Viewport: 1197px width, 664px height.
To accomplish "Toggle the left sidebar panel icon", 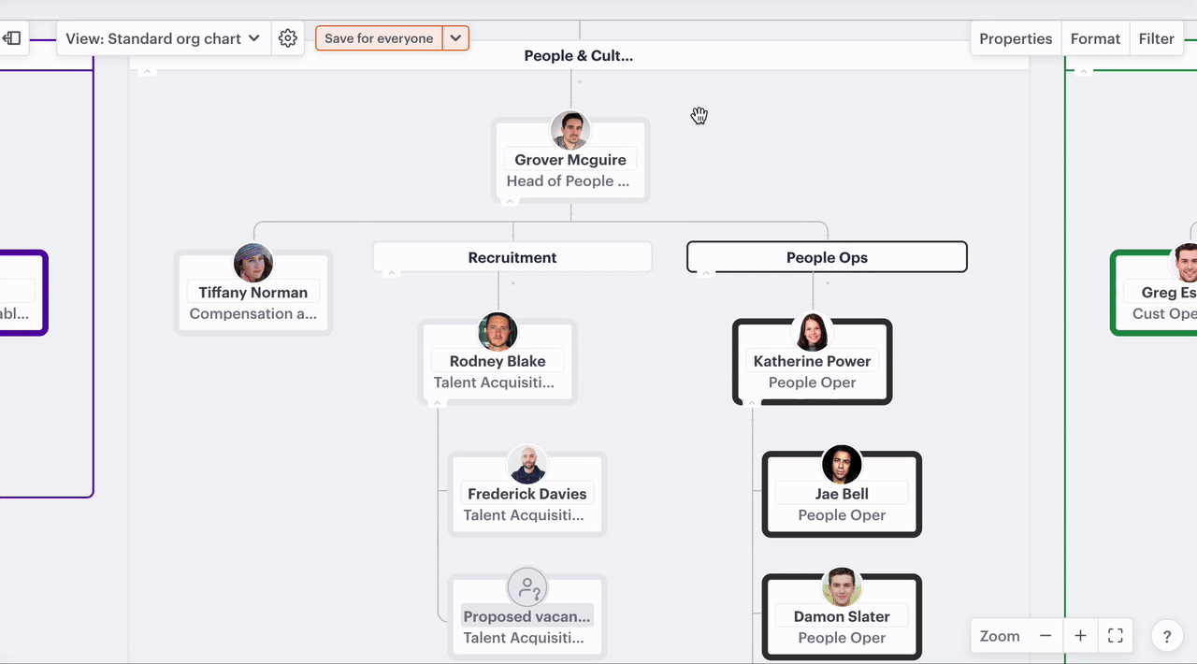I will click(x=12, y=38).
